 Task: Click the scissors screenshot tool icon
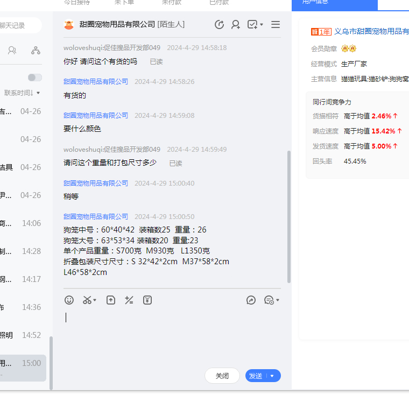88,300
